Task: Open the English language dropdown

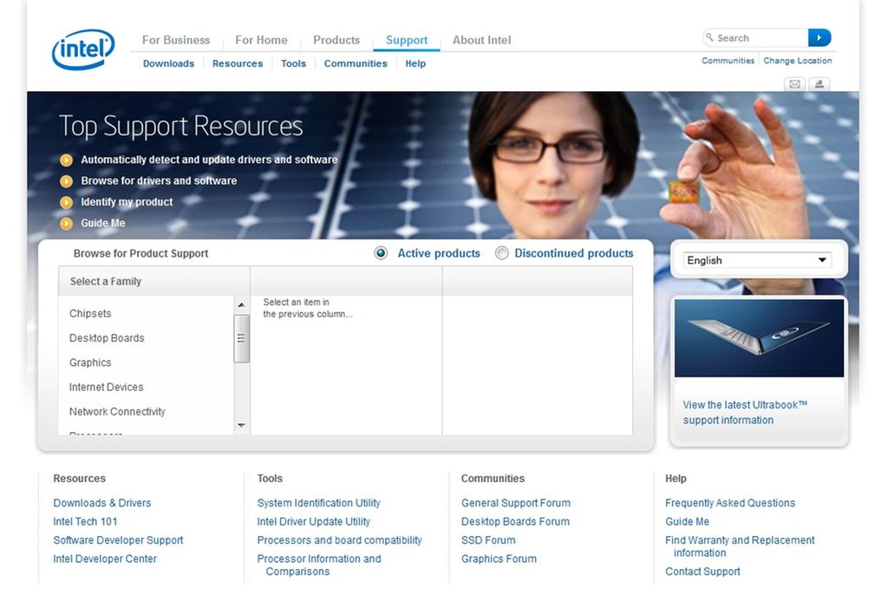Action: [x=758, y=260]
